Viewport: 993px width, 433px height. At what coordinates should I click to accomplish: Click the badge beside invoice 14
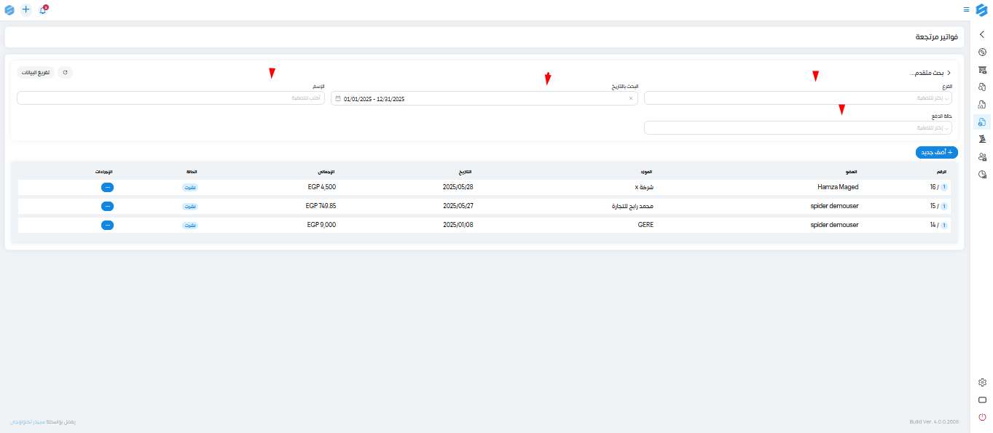pyautogui.click(x=944, y=225)
